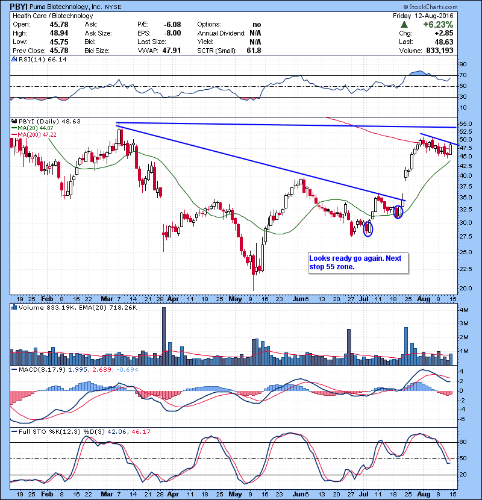Click the 55.0 price axis label
Screen dimensions: 482x500
[465, 123]
